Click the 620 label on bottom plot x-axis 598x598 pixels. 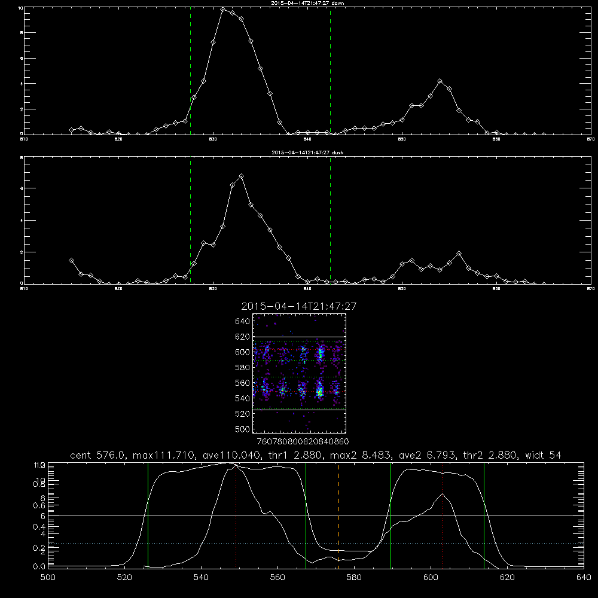pyautogui.click(x=507, y=578)
